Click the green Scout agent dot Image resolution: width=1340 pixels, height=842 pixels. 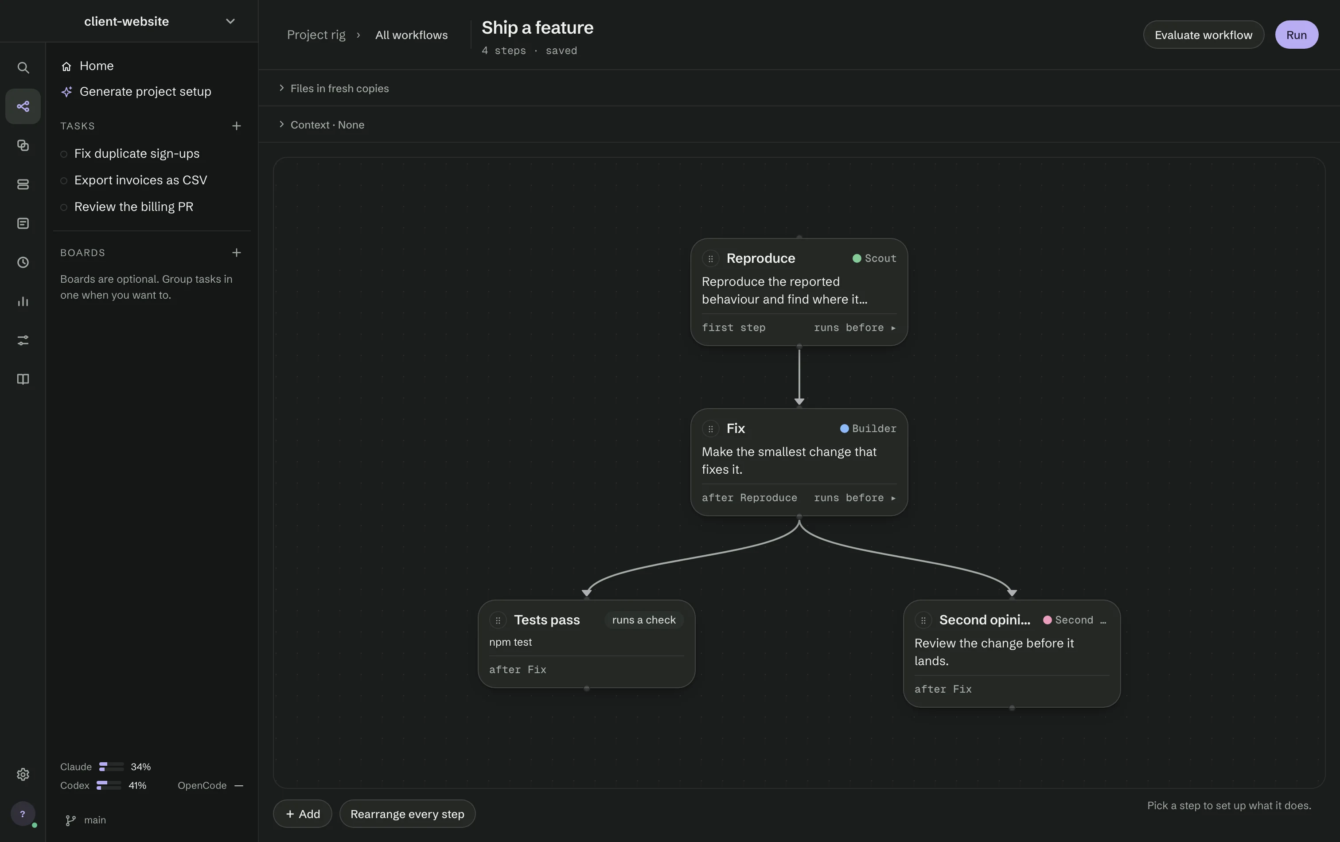(857, 258)
